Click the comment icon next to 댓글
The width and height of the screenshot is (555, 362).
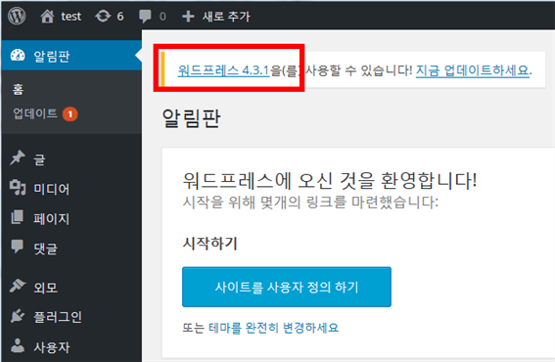pyautogui.click(x=17, y=247)
